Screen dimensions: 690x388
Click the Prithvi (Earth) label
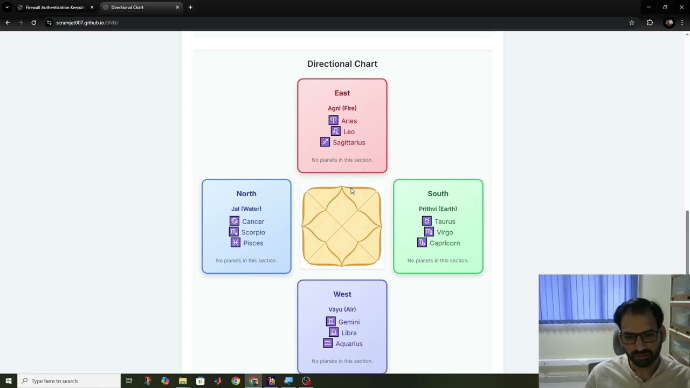tap(438, 209)
